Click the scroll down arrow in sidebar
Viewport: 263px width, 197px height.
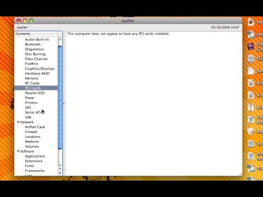(60, 173)
